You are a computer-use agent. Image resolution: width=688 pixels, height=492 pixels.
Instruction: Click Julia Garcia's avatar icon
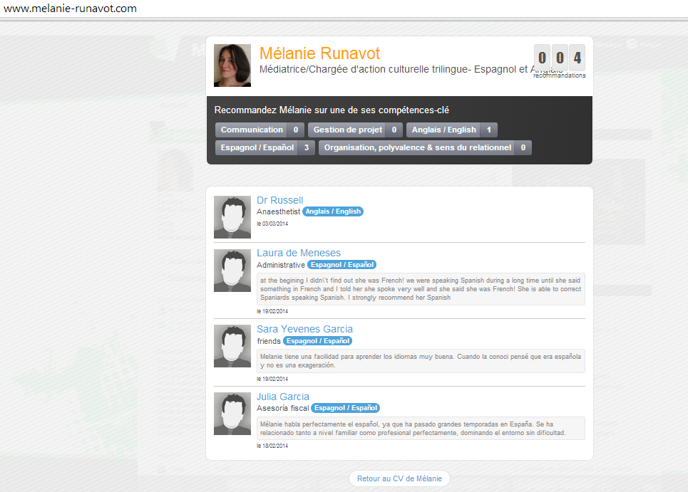pos(232,414)
